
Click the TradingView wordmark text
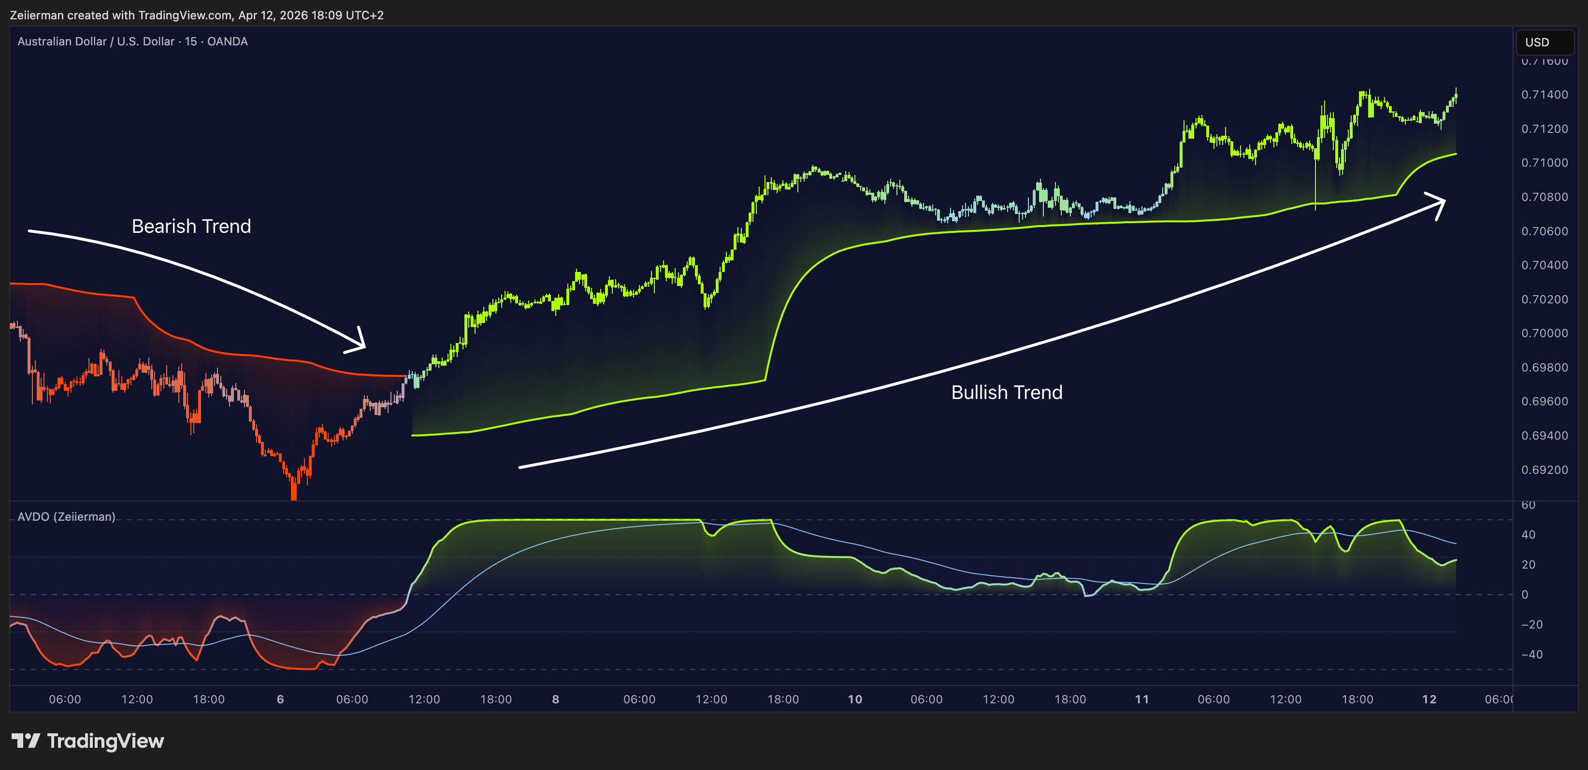(x=105, y=741)
